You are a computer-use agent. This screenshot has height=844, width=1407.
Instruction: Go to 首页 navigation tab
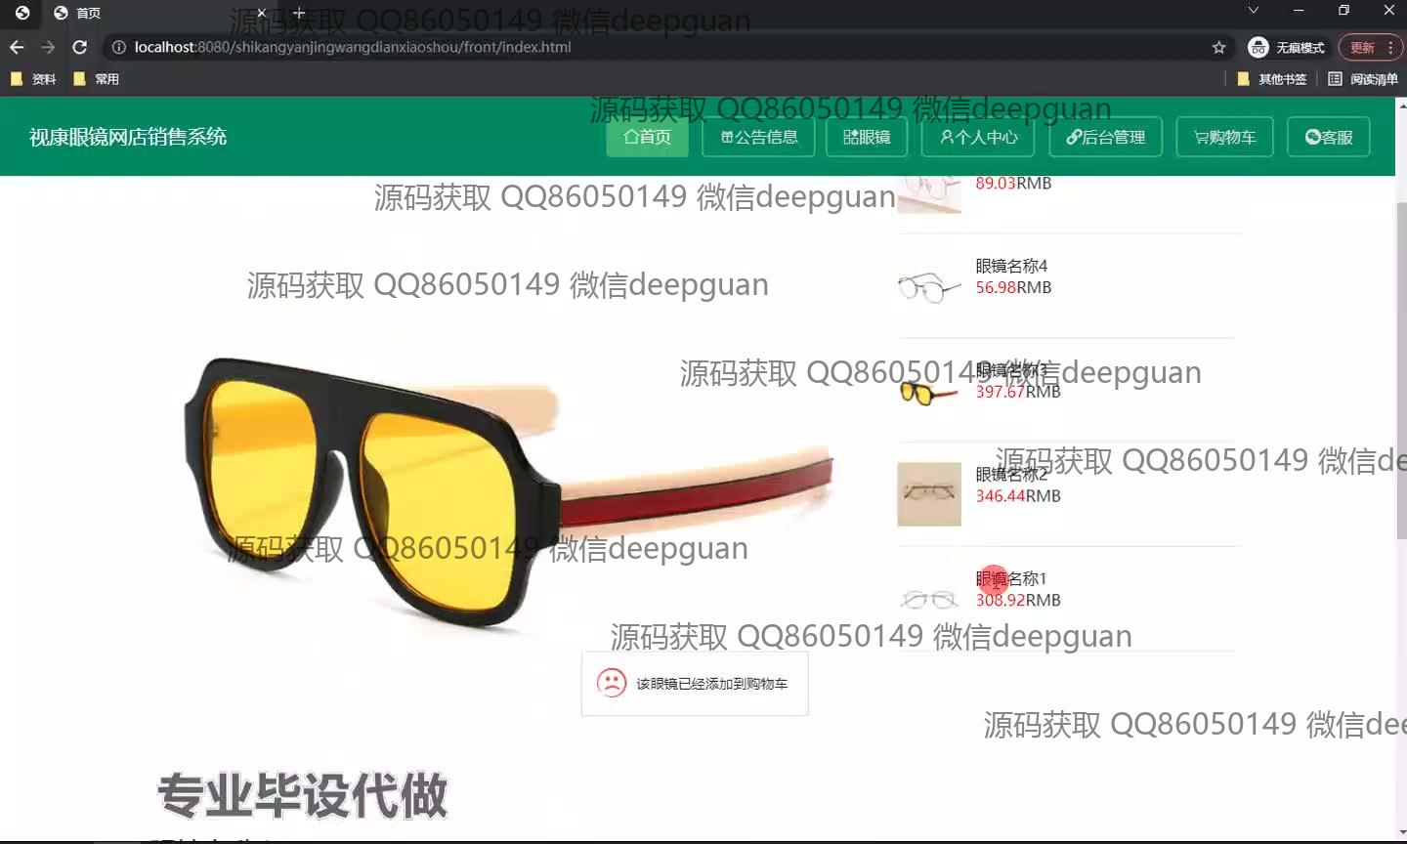pyautogui.click(x=647, y=137)
